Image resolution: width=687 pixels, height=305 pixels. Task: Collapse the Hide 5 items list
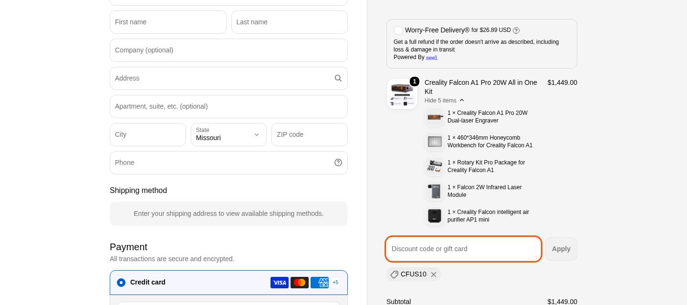[445, 101]
